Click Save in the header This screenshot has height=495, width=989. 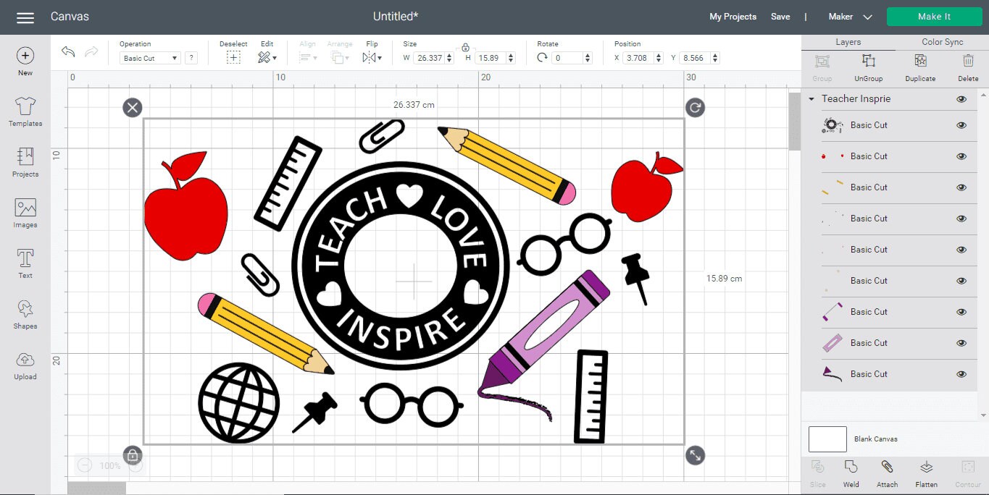click(x=780, y=17)
